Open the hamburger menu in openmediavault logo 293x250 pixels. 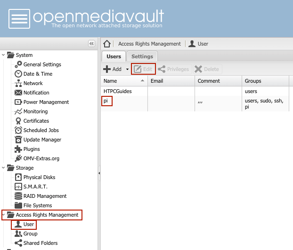(19, 19)
